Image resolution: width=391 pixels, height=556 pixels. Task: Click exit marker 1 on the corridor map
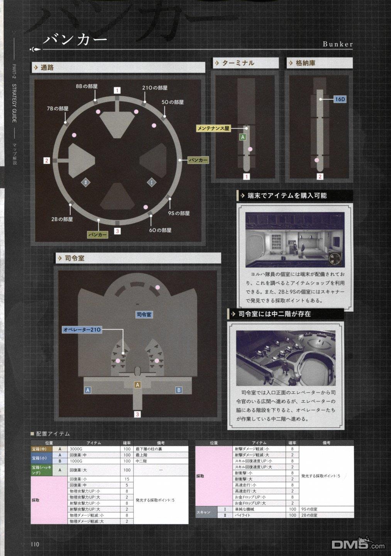tap(117, 90)
